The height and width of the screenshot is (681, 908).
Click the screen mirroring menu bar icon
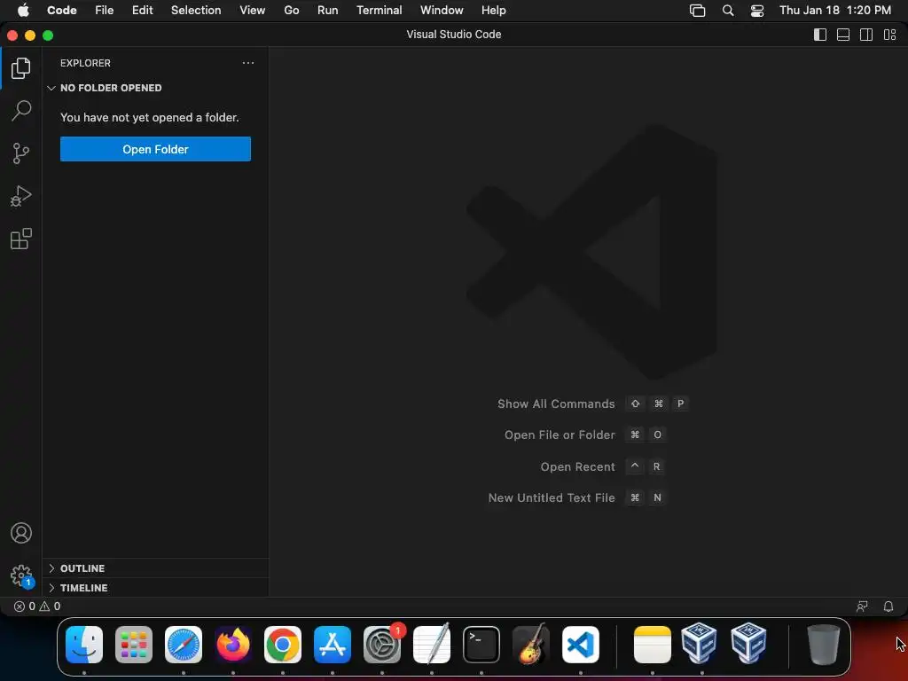click(697, 11)
